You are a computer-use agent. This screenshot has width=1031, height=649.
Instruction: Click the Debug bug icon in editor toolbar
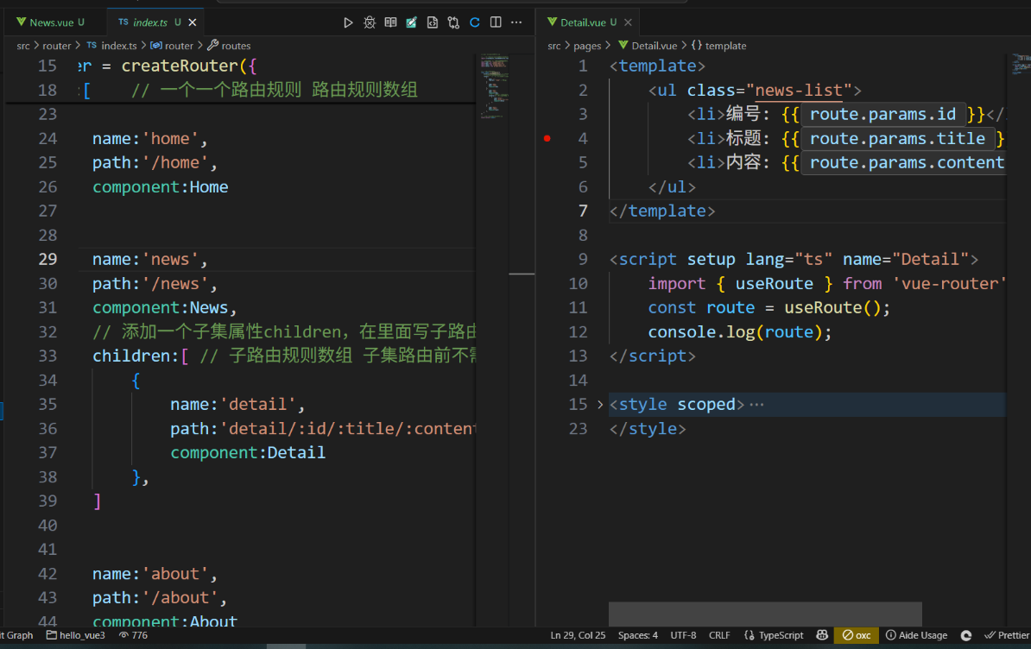point(370,22)
